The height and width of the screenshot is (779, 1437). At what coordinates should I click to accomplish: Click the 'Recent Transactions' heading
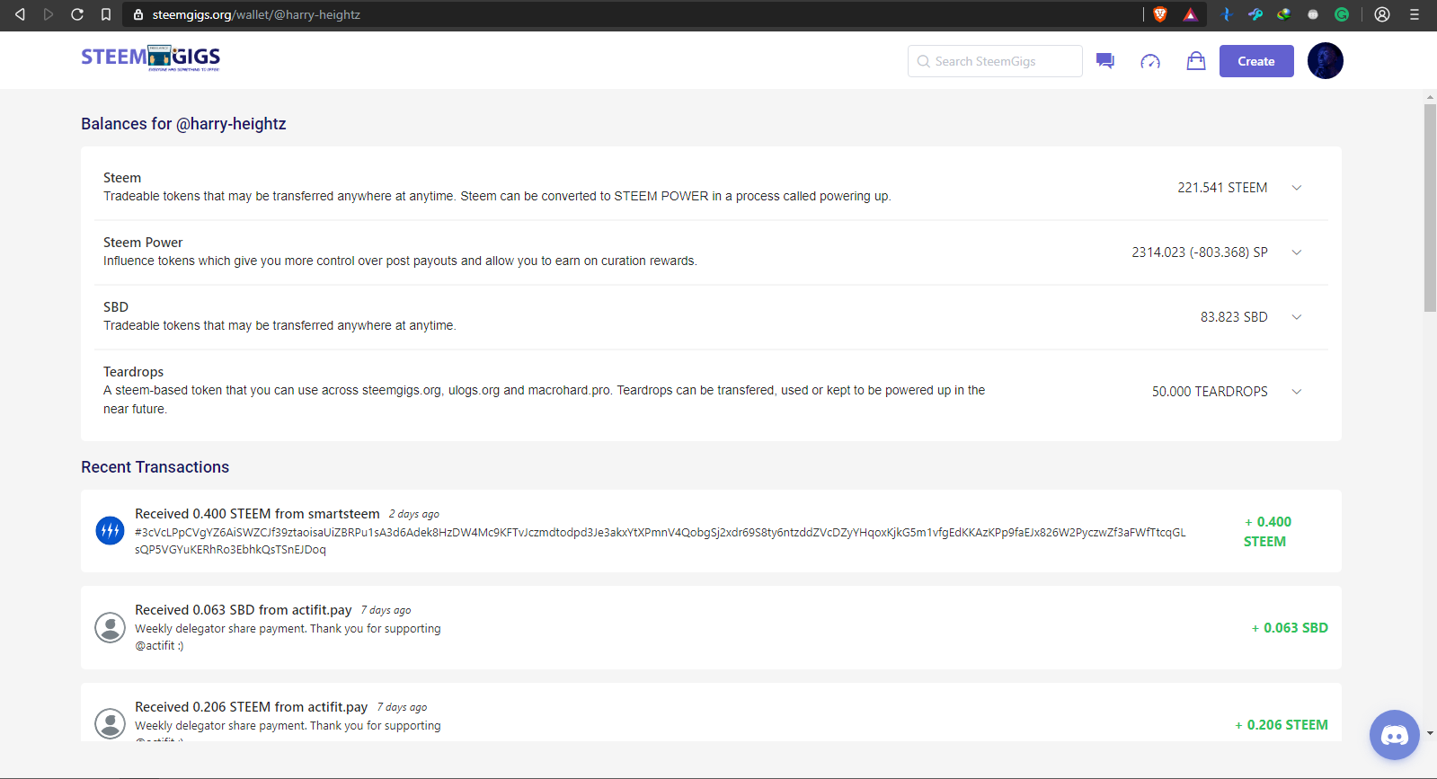coord(155,467)
